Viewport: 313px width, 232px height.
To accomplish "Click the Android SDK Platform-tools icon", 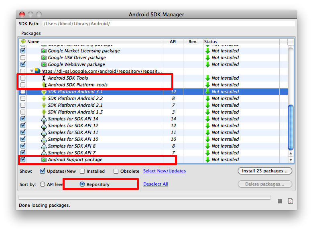I will point(44,85).
